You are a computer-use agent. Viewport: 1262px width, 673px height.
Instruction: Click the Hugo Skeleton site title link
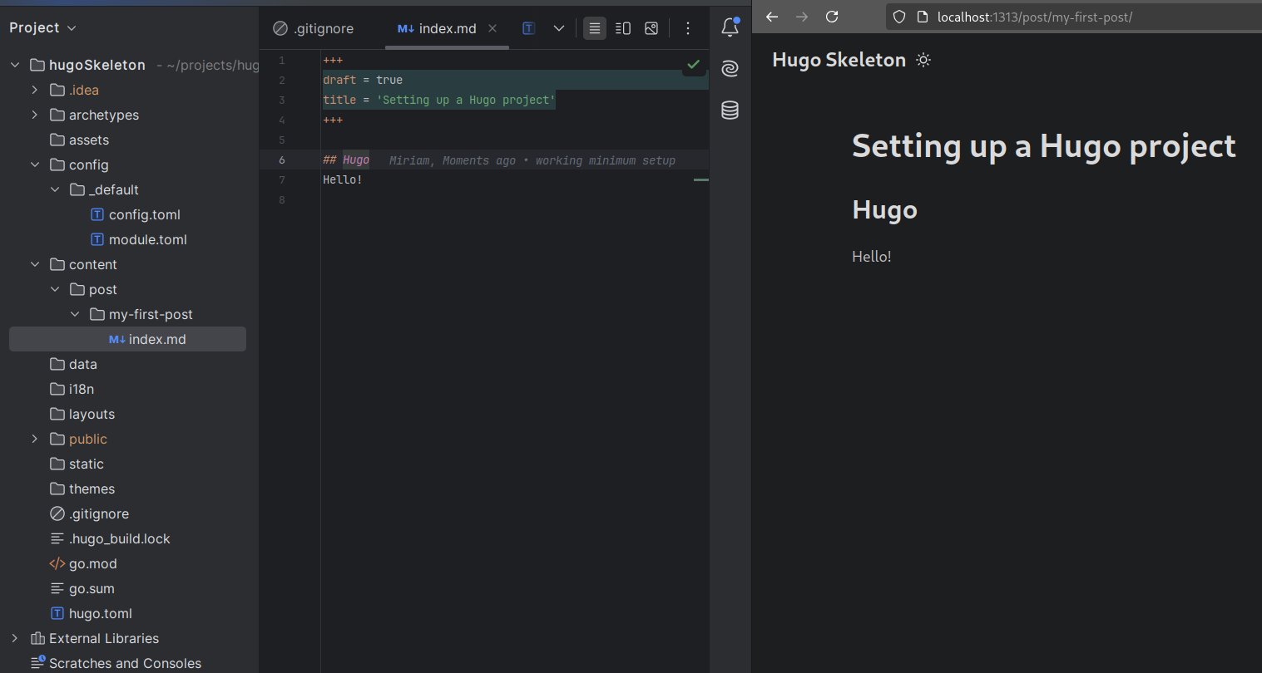tap(839, 59)
